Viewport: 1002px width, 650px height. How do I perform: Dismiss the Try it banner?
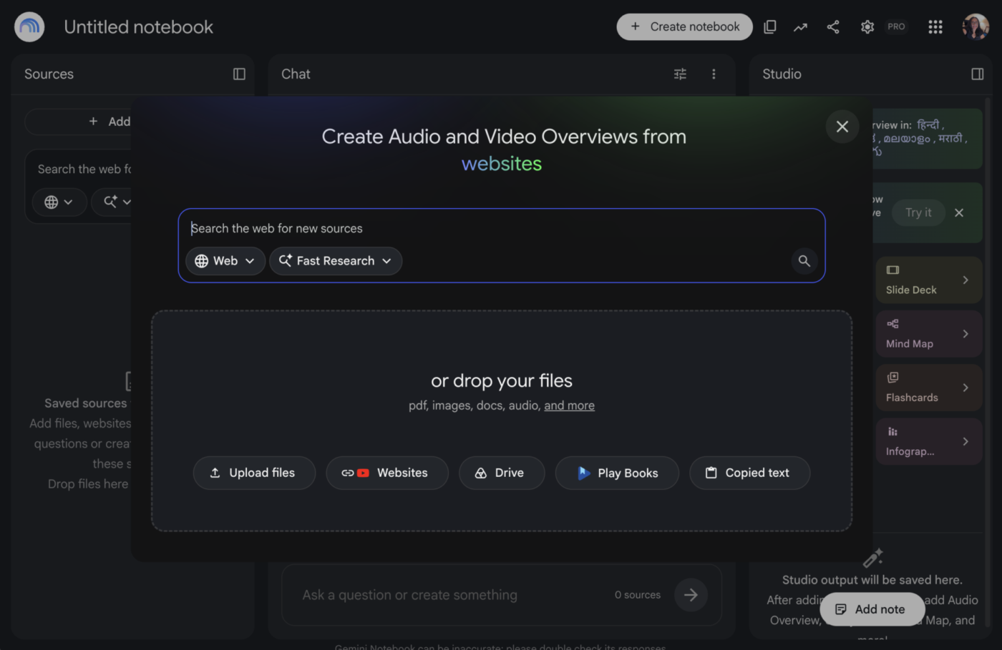pos(959,213)
